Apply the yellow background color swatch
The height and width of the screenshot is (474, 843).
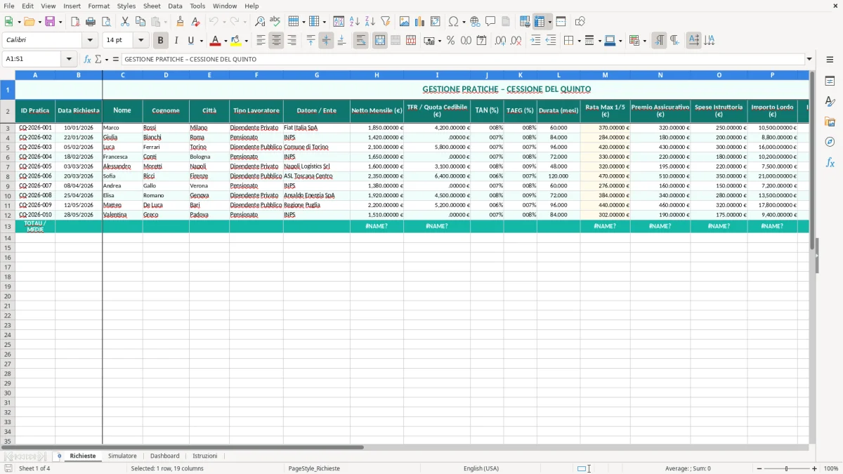(236, 41)
